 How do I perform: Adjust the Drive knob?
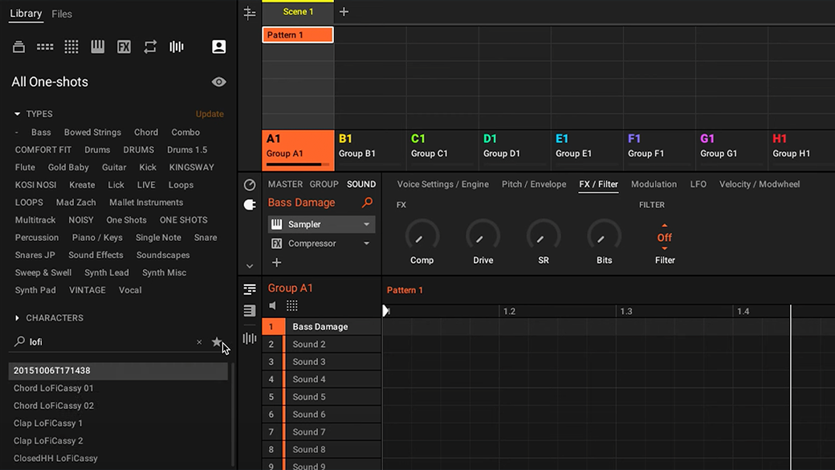tap(483, 235)
